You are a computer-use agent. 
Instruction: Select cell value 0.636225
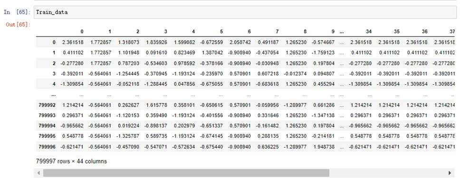(268, 146)
